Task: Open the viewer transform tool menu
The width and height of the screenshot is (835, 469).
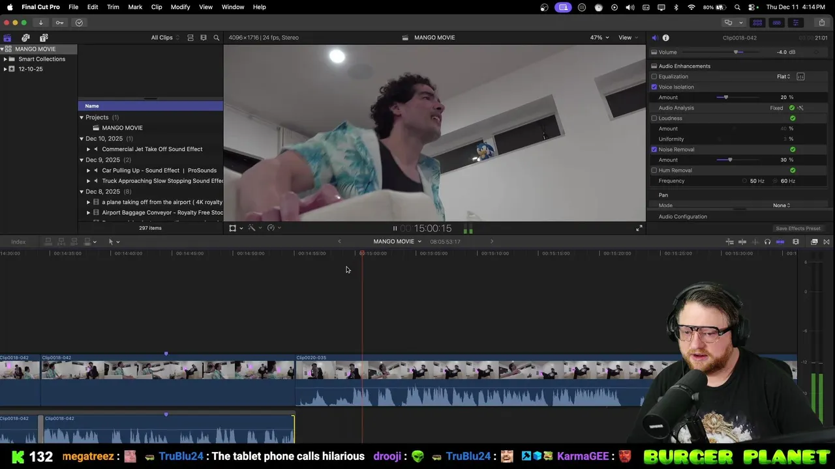Action: pos(235,228)
